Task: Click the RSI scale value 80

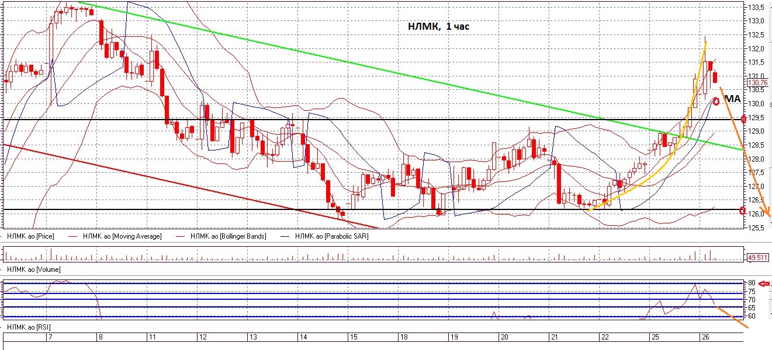Action: [753, 283]
